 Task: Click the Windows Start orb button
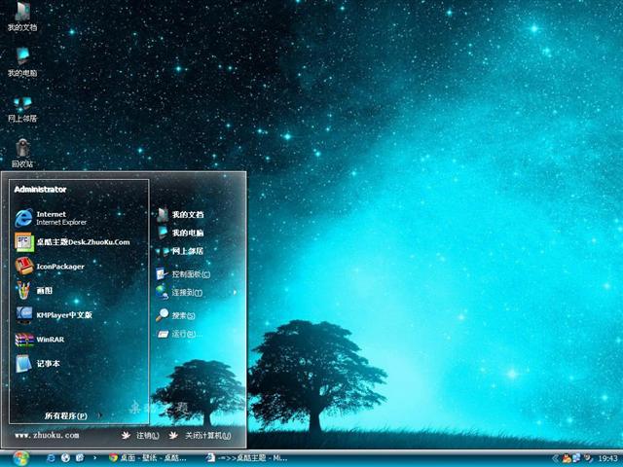point(20,458)
